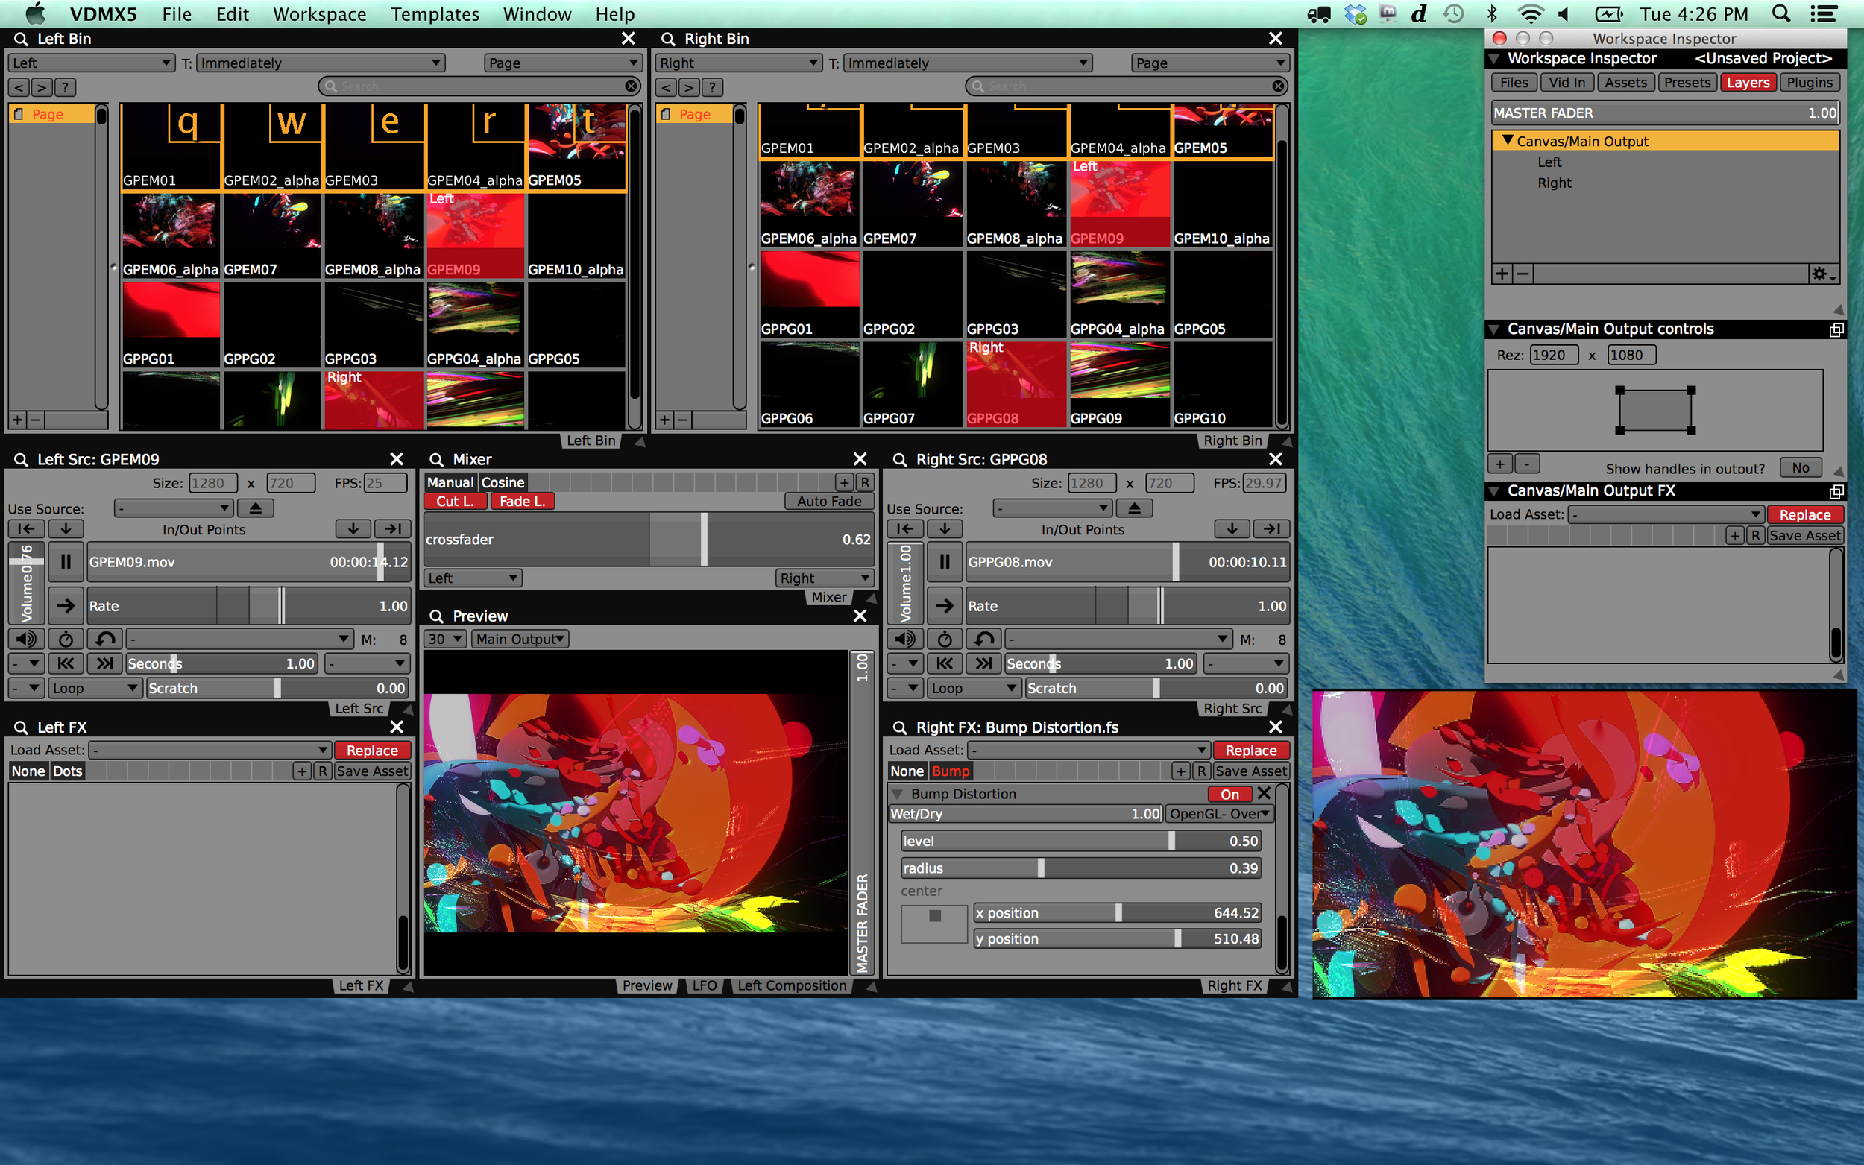Click the Left Src skip backward icon
The width and height of the screenshot is (1864, 1165).
pos(66,663)
